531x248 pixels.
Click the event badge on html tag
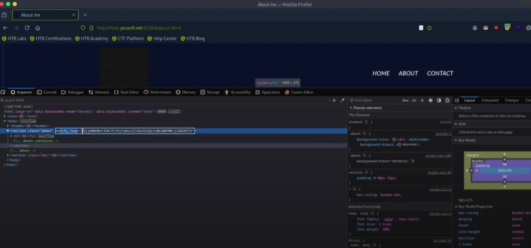point(162,112)
